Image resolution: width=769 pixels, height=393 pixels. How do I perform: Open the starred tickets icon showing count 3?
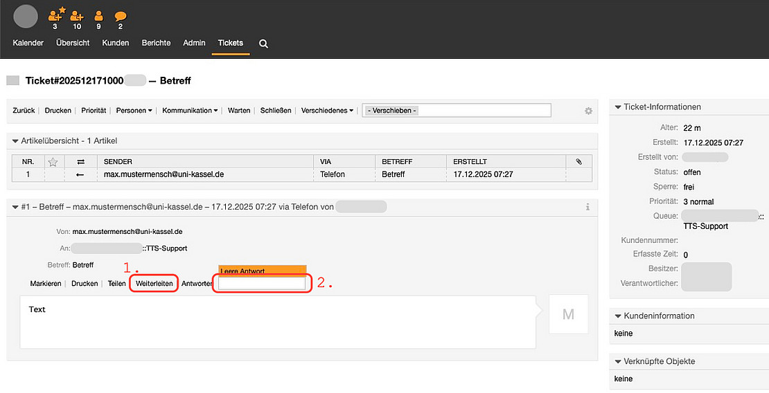(55, 15)
